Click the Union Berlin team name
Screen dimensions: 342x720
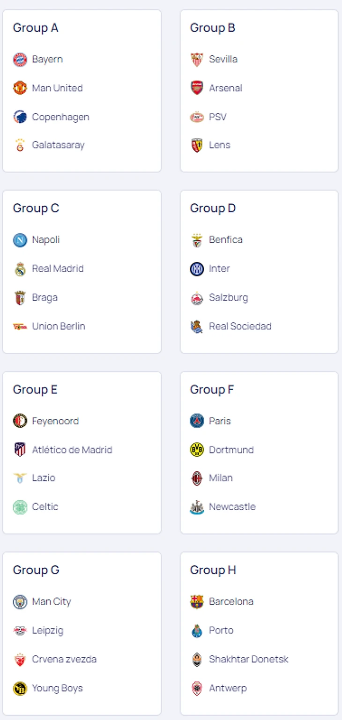coord(59,326)
